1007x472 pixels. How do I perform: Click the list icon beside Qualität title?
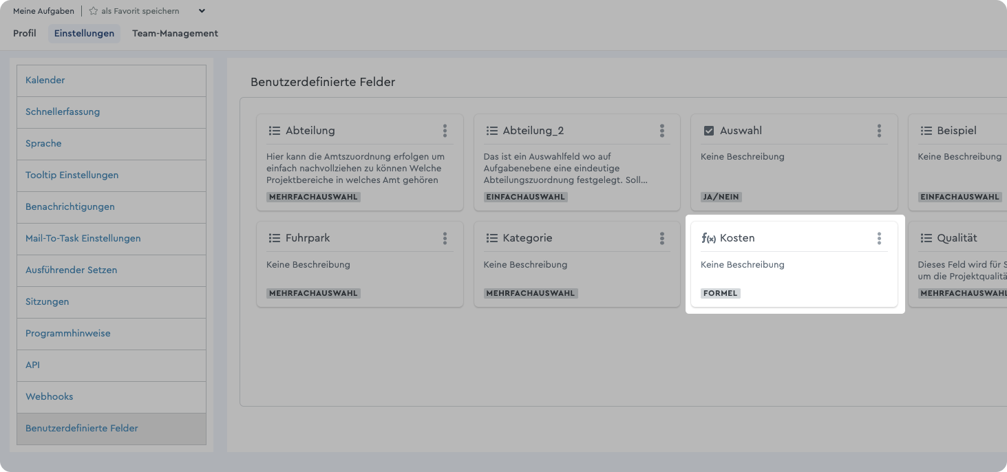pyautogui.click(x=926, y=238)
